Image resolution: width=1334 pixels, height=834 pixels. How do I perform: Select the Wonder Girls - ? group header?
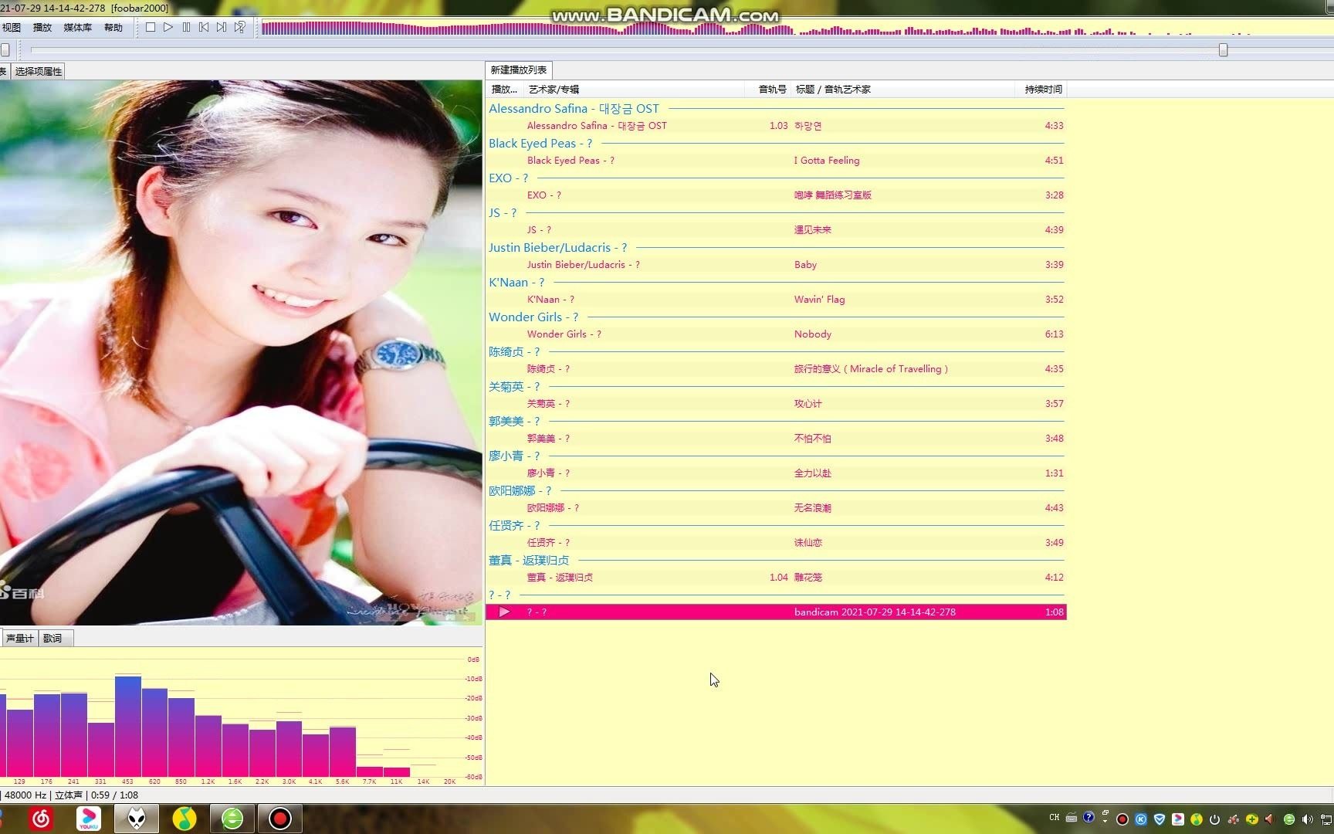point(533,317)
